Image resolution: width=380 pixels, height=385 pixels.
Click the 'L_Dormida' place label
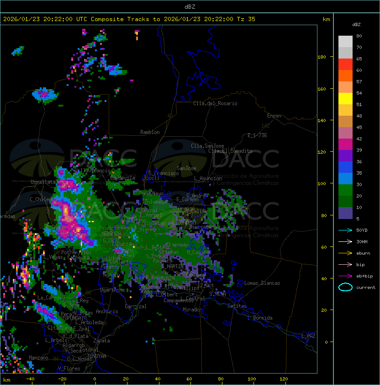[x=260, y=318]
